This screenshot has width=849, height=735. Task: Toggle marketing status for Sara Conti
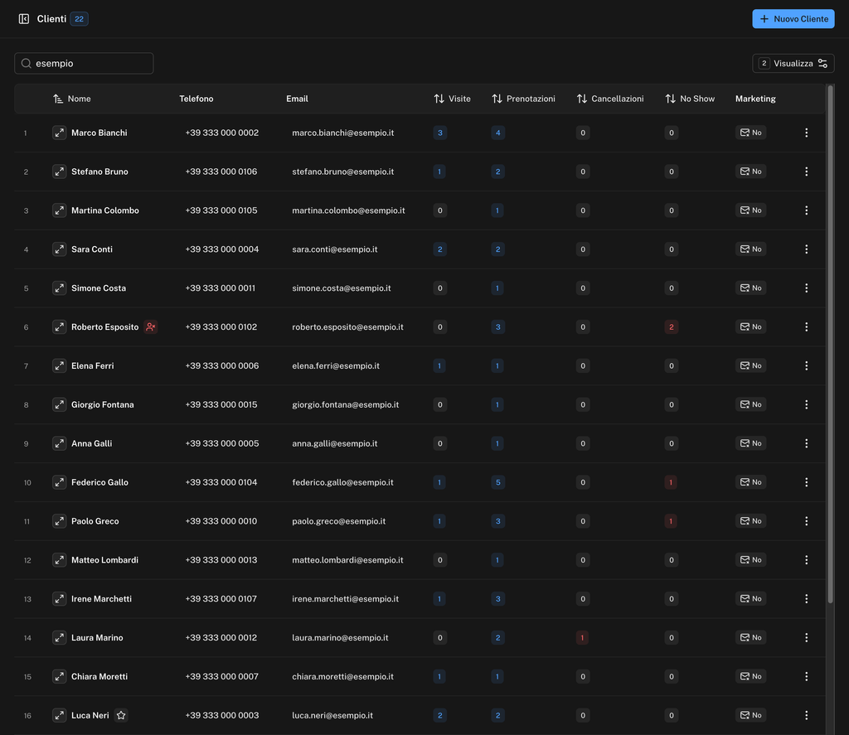click(x=750, y=249)
